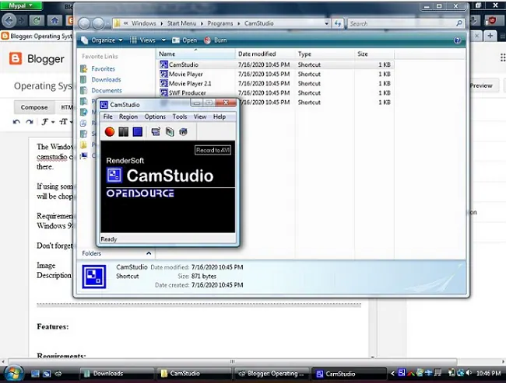Viewport: 506px width, 383px height.
Task: Reload the page in Mypal browser
Action: click(x=37, y=21)
